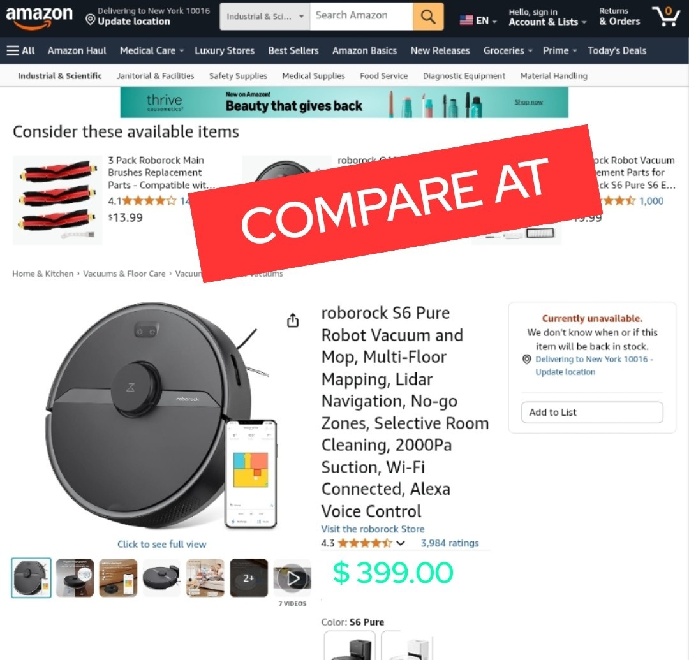Open the All hamburger menu
This screenshot has width=689, height=660.
point(20,50)
